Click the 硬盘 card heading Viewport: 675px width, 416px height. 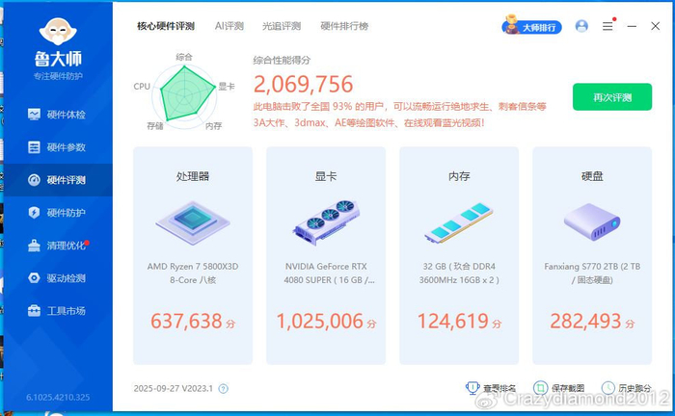click(592, 176)
